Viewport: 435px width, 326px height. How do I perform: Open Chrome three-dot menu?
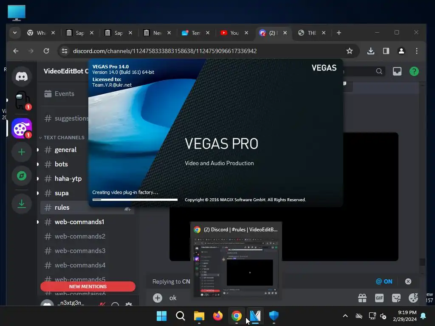coord(416,51)
